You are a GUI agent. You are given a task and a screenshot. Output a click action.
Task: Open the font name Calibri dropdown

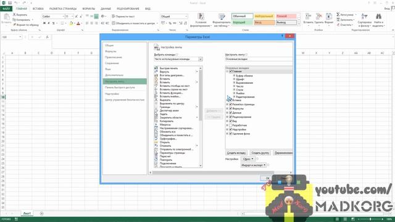pyautogui.click(x=63, y=17)
